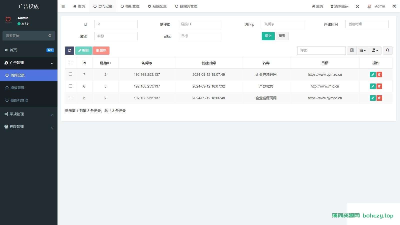Open 访问记录 in the sidebar
Viewport: 400px width, 225px height.
click(29, 75)
